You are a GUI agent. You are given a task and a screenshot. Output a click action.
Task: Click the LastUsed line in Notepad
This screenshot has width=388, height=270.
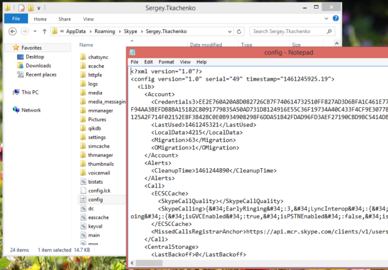pos(204,125)
